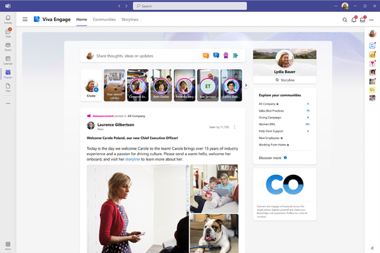The image size is (380, 253).
Task: Open Files in Teams sidebar
Action: [x=8, y=88]
